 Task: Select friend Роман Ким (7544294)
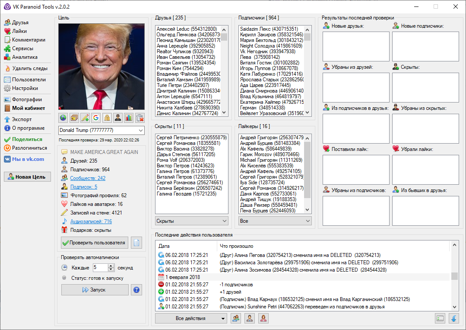pos(180,68)
